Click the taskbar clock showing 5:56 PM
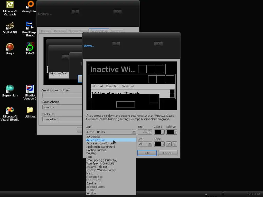This screenshot has height=197, width=263. point(253,194)
